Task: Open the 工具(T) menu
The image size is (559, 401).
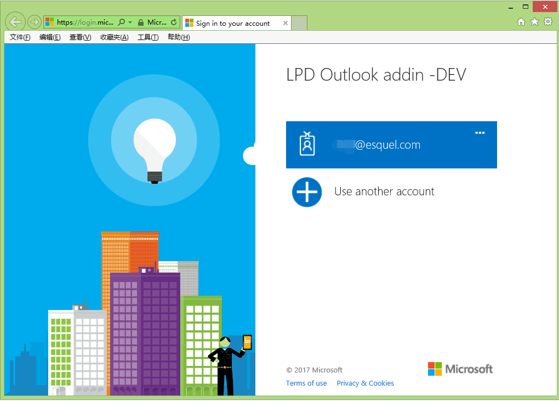Action: click(x=148, y=37)
